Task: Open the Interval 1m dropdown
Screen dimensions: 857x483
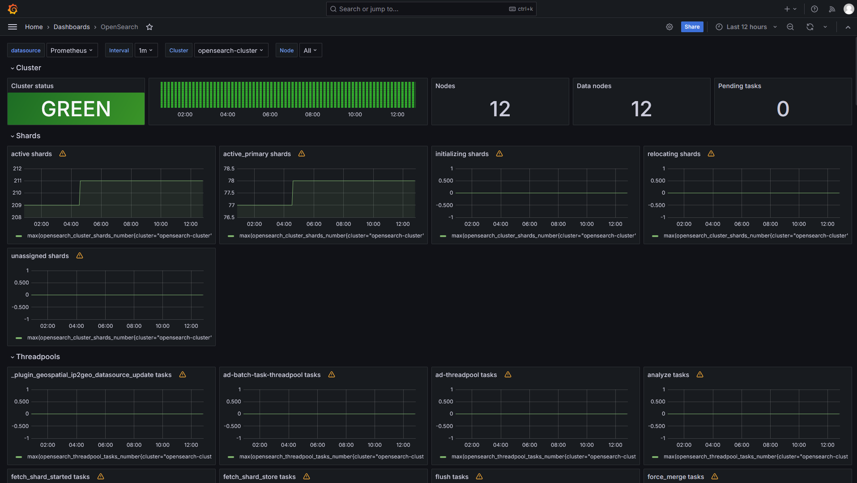Action: (x=146, y=51)
